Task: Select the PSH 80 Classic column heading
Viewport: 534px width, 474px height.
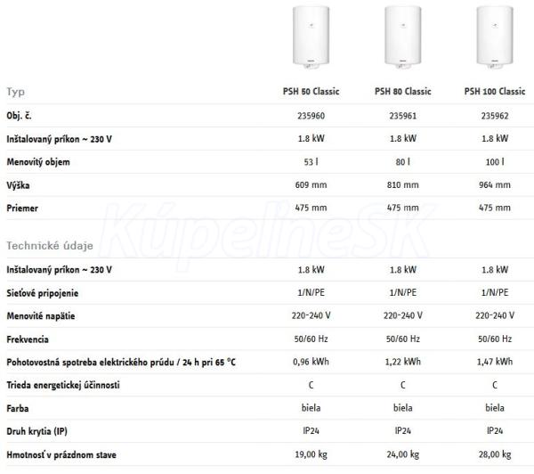Action: click(x=403, y=92)
